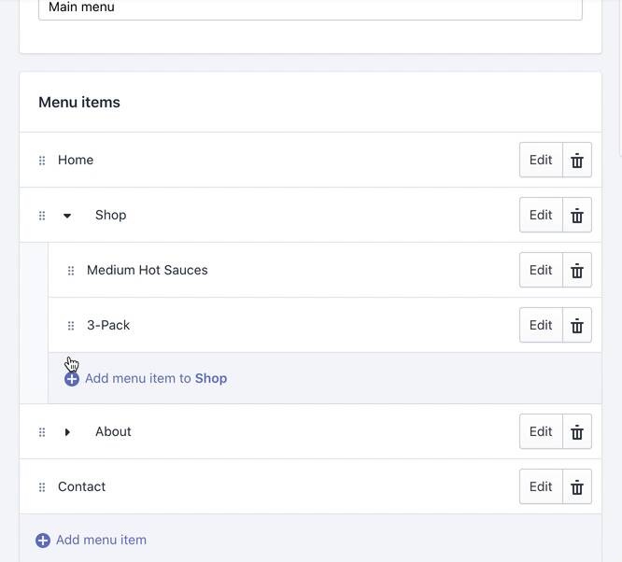
Task: Click drag handle beside Contact
Action: click(42, 487)
